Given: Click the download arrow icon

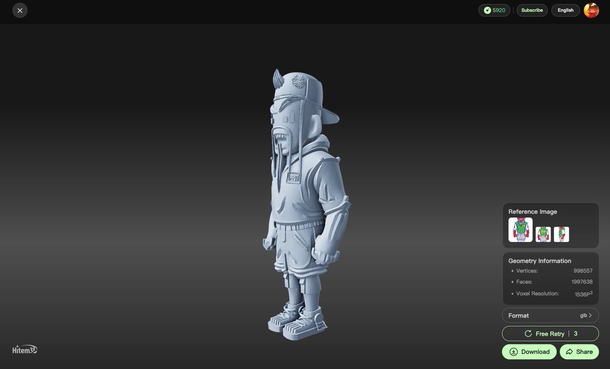Looking at the screenshot, I should click(513, 352).
